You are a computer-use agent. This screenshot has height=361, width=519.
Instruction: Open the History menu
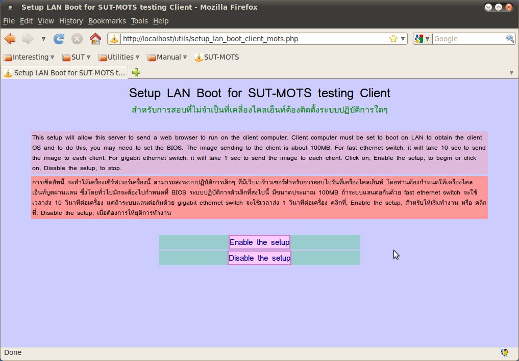tap(71, 21)
